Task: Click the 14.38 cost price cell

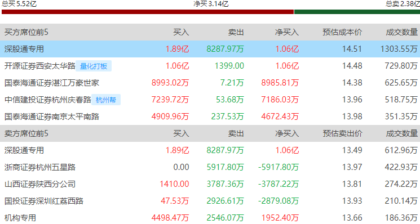Action: point(352,83)
